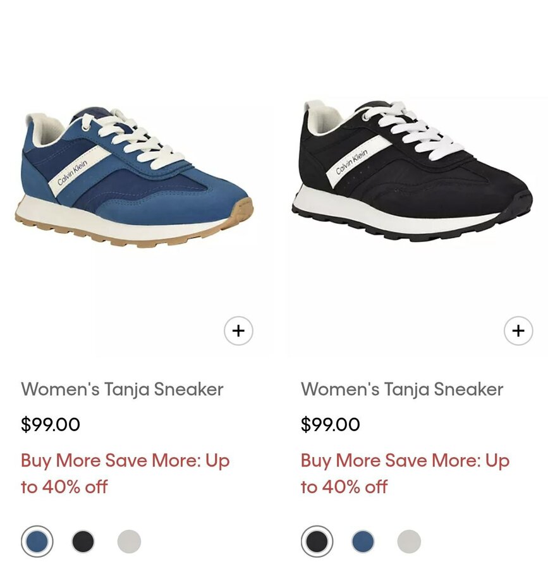Click the tan outsole of blue sneaker
Screen dimensions: 548x569
[x=134, y=232]
